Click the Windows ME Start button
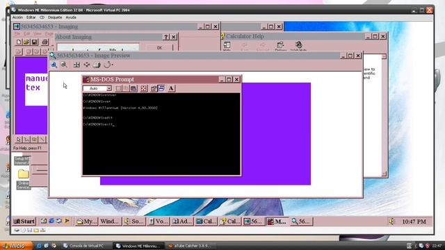445x250 pixels. click(x=24, y=222)
